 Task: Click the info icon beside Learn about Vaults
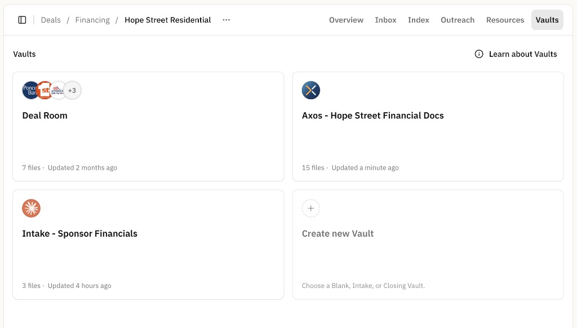(x=479, y=54)
